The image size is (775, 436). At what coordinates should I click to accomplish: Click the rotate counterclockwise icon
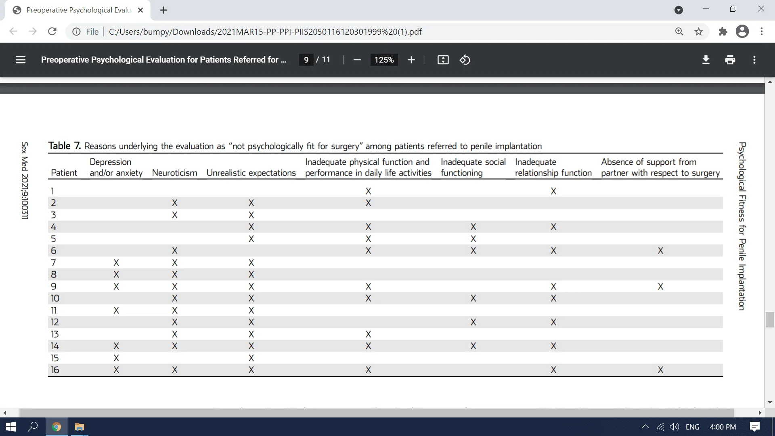(x=464, y=60)
